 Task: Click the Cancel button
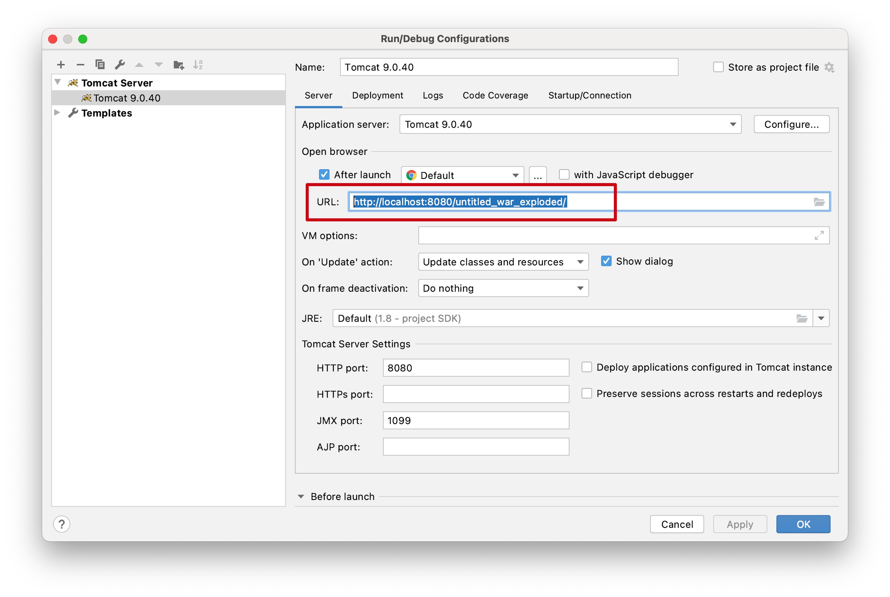[x=677, y=524]
